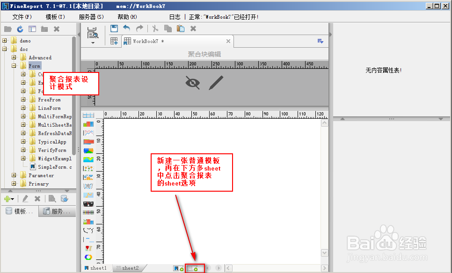
Task: Undo the last action
Action: pyautogui.click(x=126, y=28)
